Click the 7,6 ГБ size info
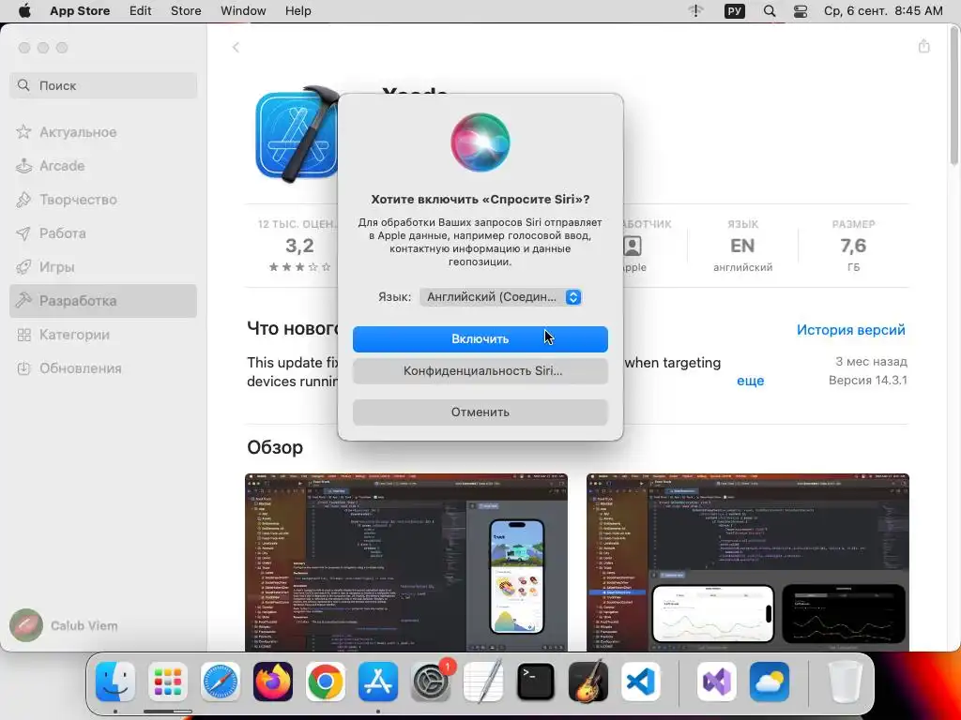This screenshot has width=961, height=720. (x=853, y=246)
